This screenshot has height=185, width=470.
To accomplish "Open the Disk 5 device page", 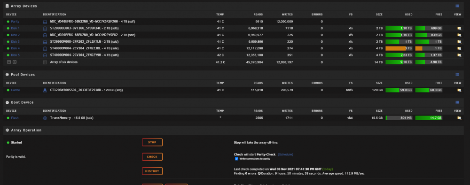I will [x=16, y=55].
